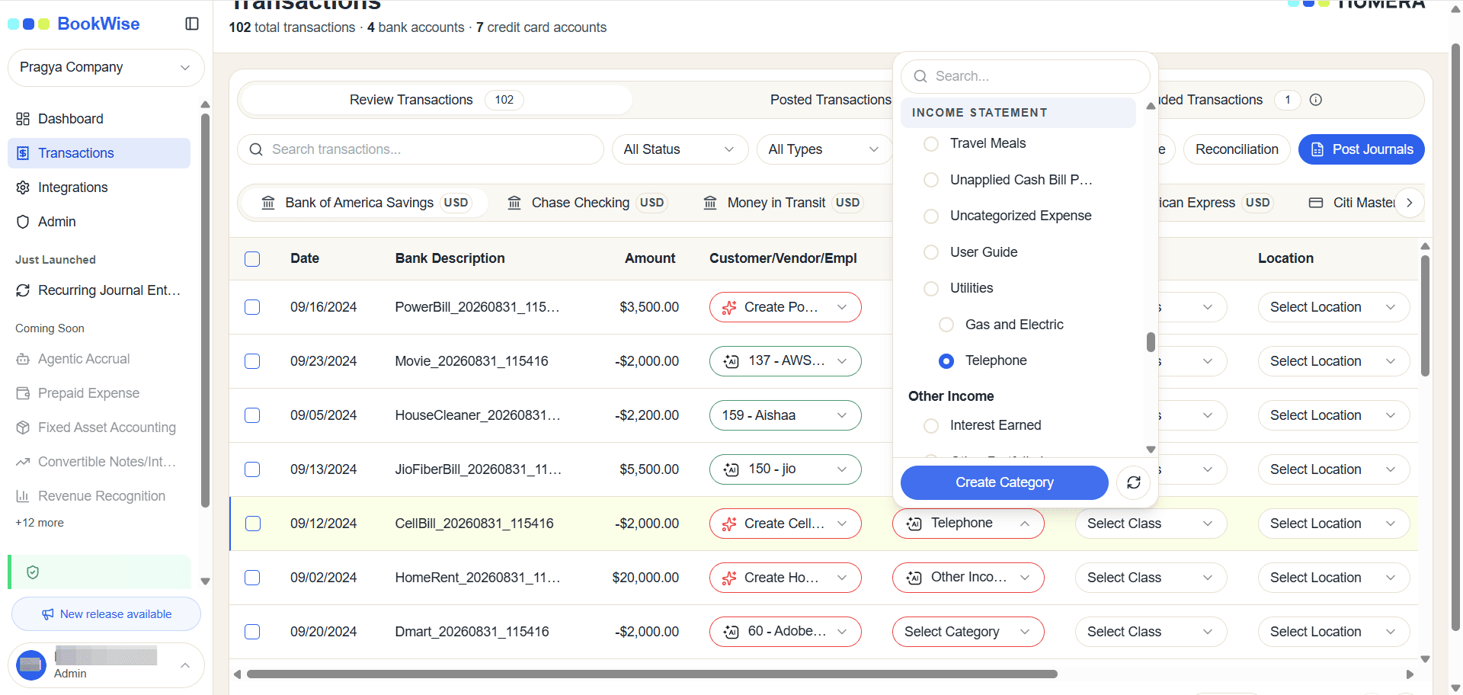1463x695 pixels.
Task: Open the Reconciliation button
Action: [x=1237, y=149]
